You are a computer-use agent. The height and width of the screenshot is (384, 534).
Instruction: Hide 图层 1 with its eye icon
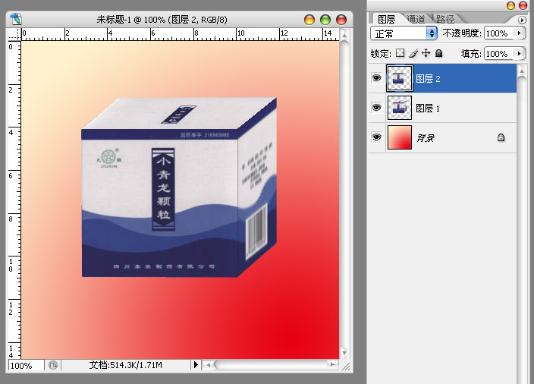pos(376,108)
